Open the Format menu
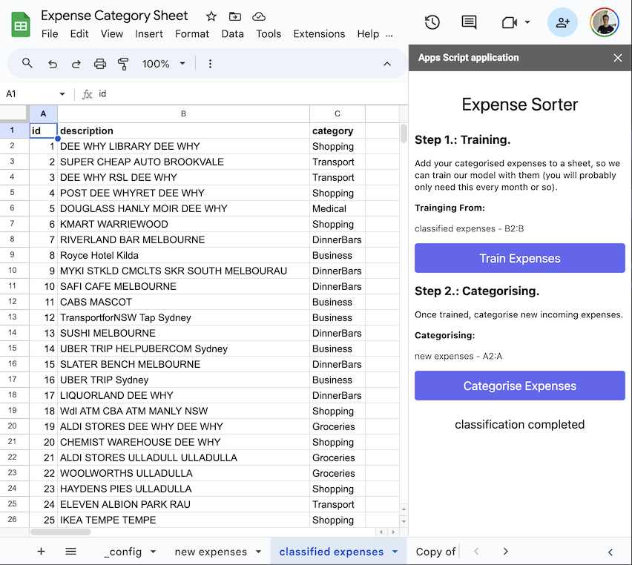Screen dimensions: 632x565 pos(192,34)
